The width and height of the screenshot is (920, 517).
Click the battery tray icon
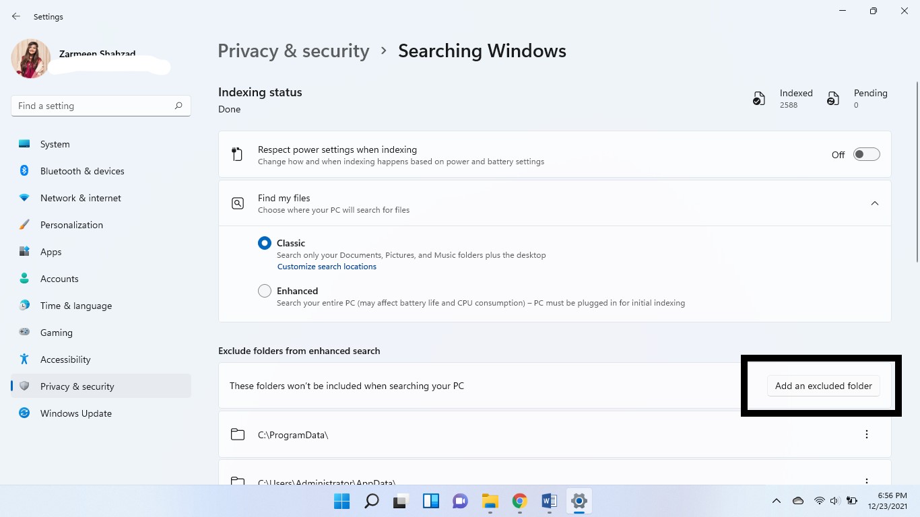(852, 501)
